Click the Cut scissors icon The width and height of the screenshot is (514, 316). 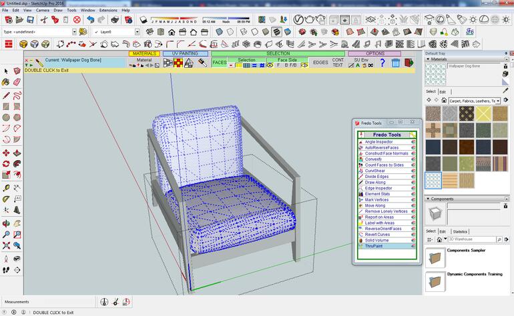point(44,20)
